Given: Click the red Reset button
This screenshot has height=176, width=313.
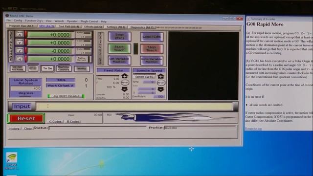Looking at the screenshot, I should click(26, 118).
